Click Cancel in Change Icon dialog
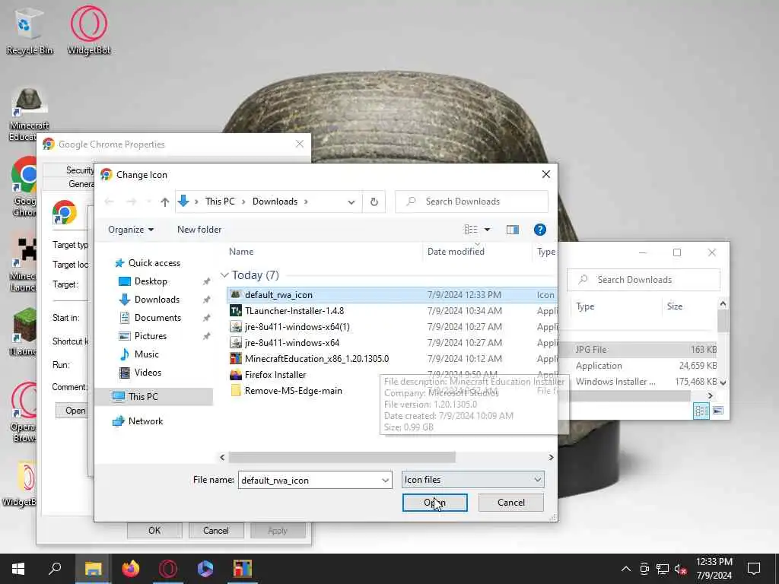The image size is (779, 584). (x=510, y=503)
